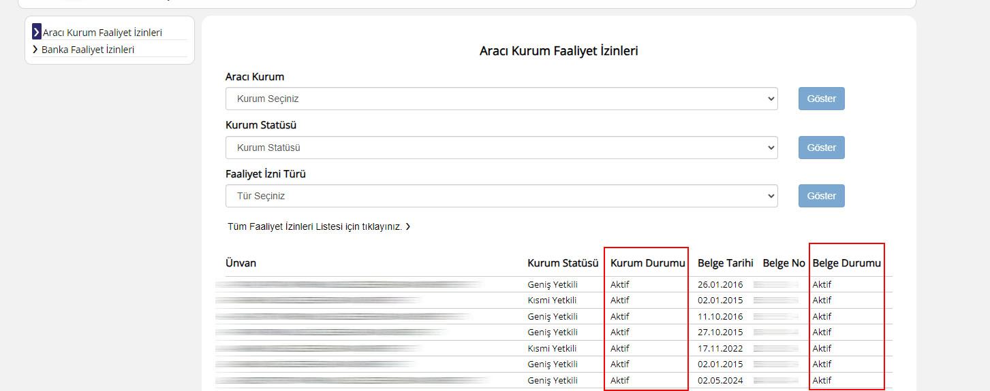This screenshot has height=391, width=990.
Task: Click the arrow after Tüm Faaliyet İzinleri Listesi
Action: pos(407,226)
